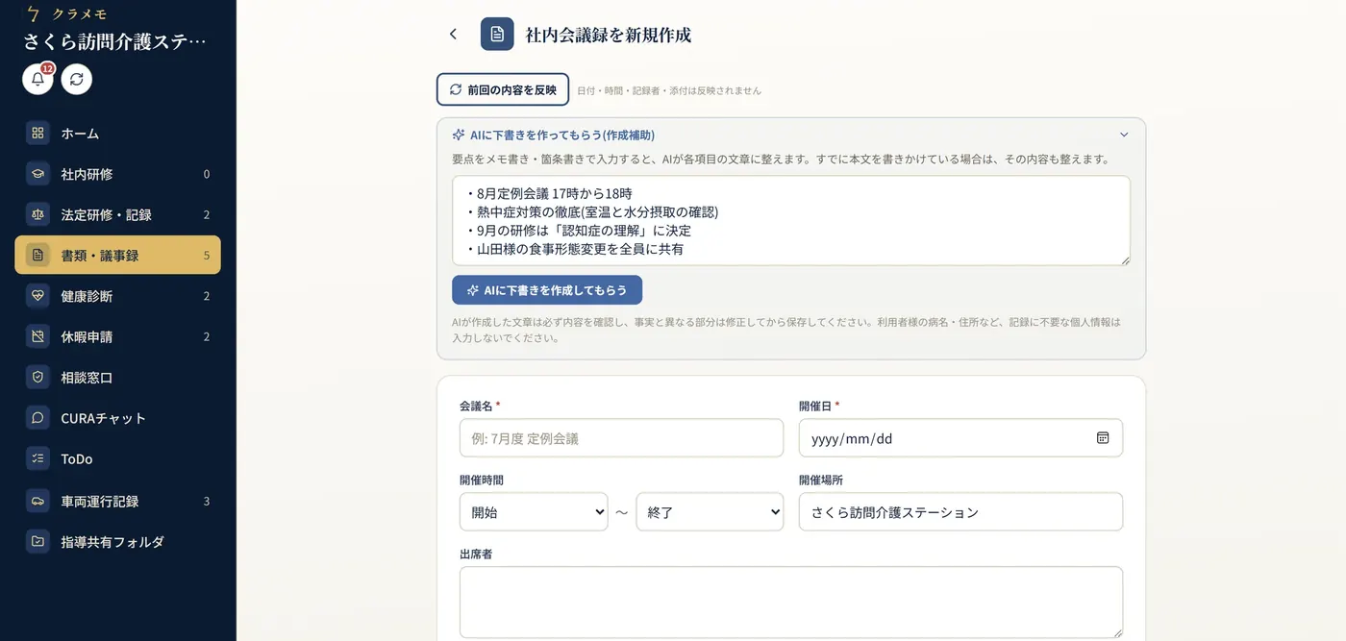
Task: Open 相談窓口 menu item
Action: [x=117, y=378]
